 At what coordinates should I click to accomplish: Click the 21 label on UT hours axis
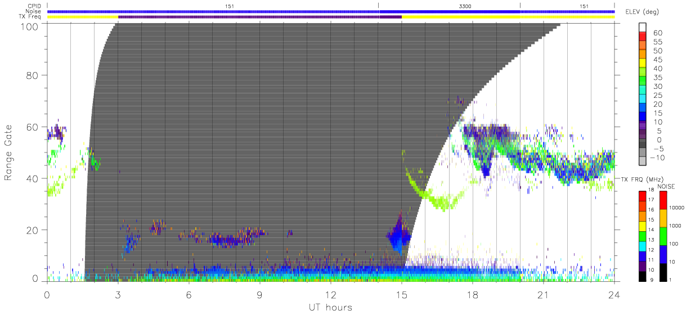(544, 295)
